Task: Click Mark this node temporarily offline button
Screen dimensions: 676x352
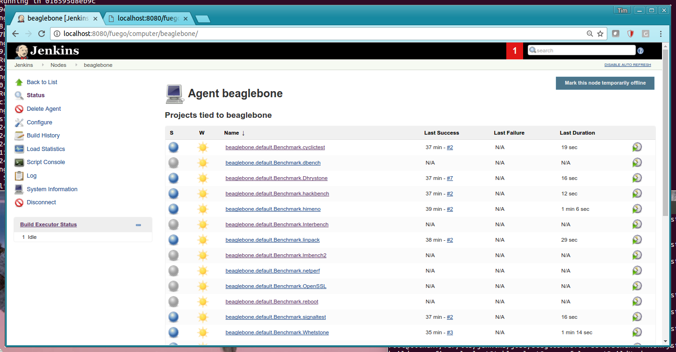Action: (x=605, y=83)
